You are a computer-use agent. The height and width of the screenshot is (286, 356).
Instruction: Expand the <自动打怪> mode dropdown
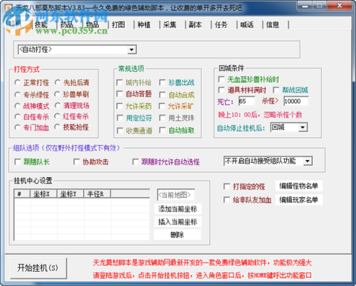click(x=132, y=50)
